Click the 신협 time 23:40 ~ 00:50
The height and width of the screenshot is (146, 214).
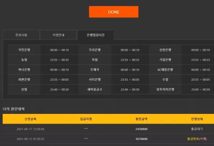tap(59, 90)
